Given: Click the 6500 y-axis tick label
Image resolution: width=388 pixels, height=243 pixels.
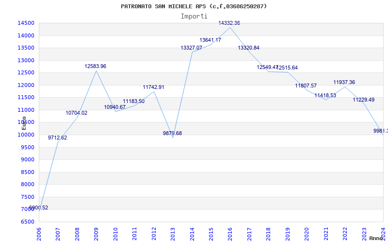Looking at the screenshot, I should coord(27,222).
